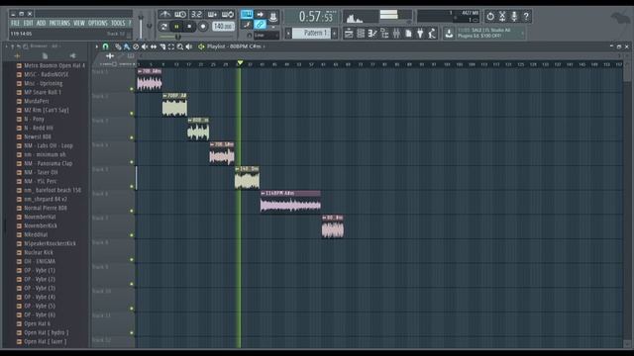Toggle wait for input before recording

pos(180,15)
